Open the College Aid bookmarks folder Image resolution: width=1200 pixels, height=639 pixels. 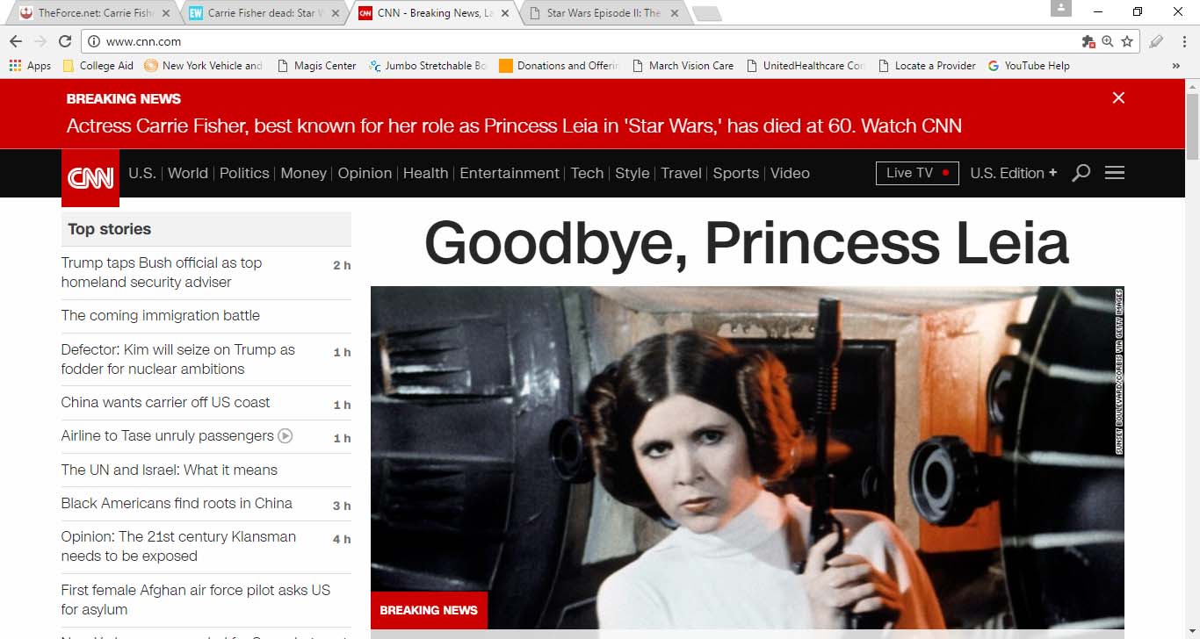coord(98,66)
